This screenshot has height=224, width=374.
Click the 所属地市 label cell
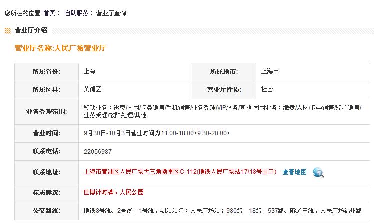click(224, 72)
